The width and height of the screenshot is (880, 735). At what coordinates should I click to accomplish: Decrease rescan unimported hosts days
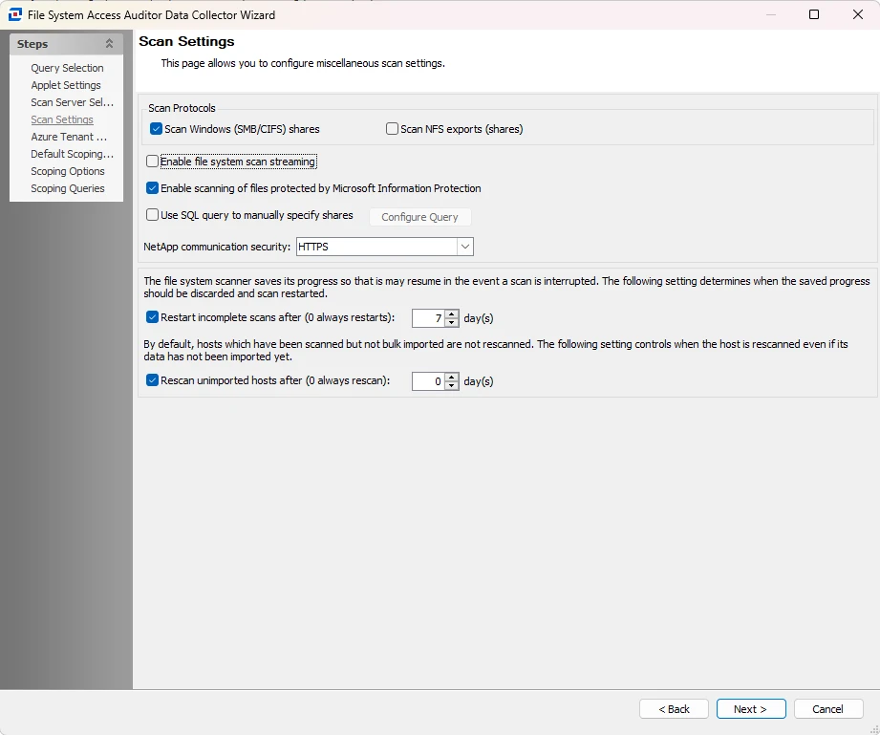point(452,386)
